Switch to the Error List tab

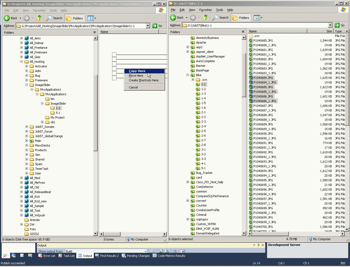46,256
